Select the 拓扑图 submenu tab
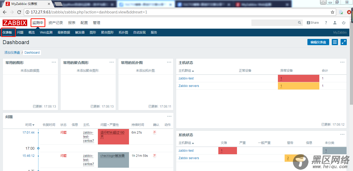353x171 pixels. [123, 32]
